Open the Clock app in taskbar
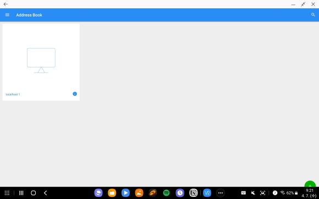This screenshot has height=199, width=319. point(180,193)
